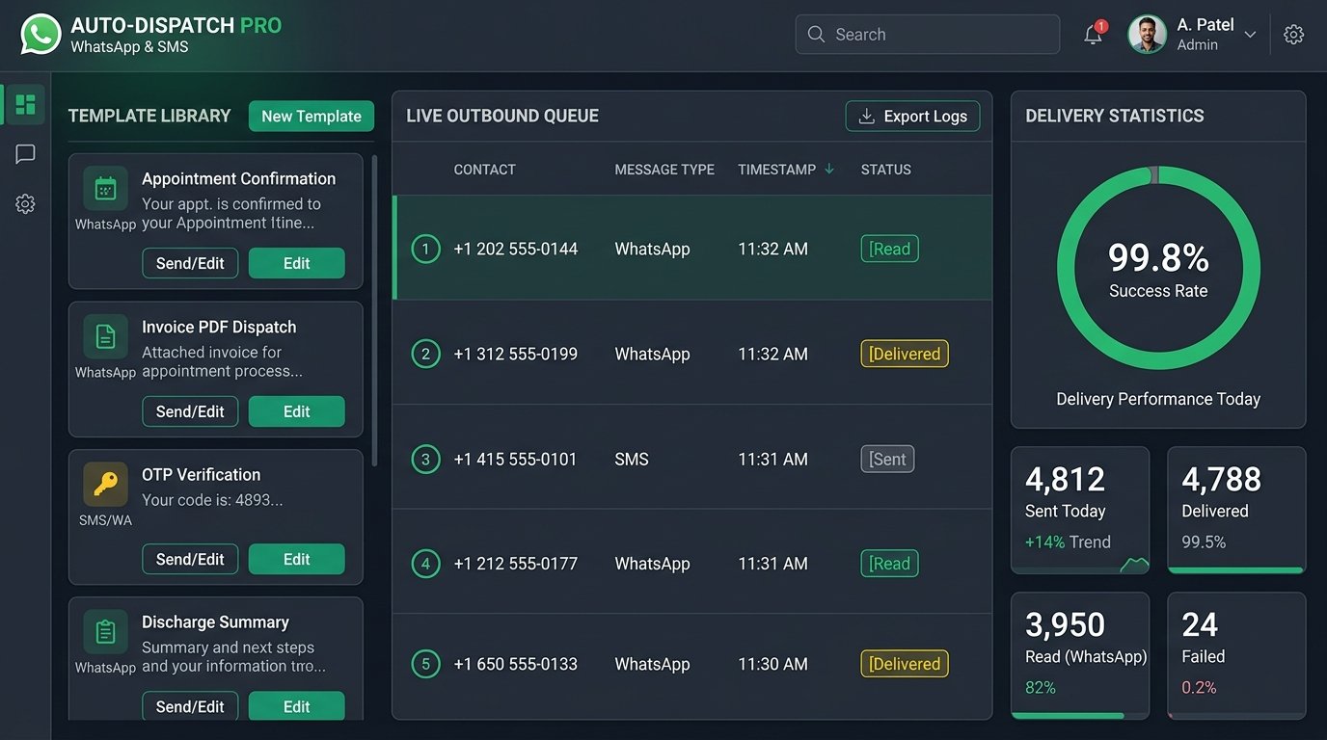Click the Read status of +1 202 555-0144

(889, 249)
